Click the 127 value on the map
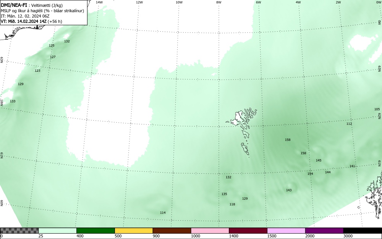 [53, 57]
